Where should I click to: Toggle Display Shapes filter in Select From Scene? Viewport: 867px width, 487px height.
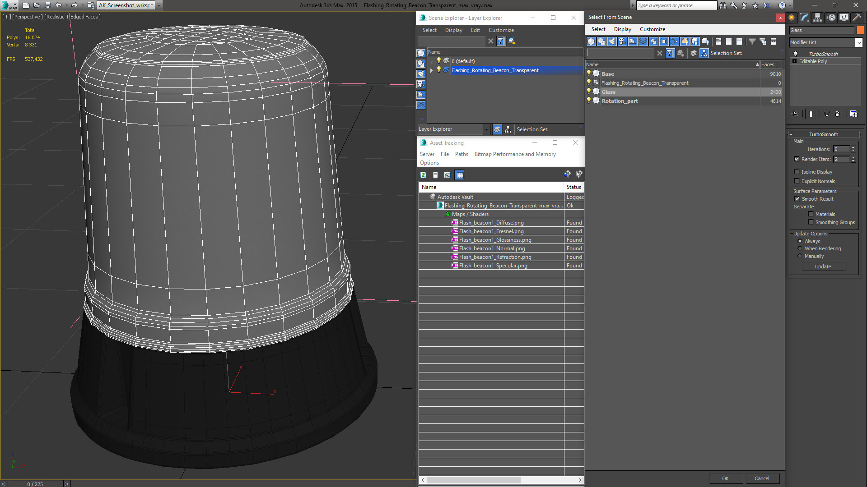[601, 41]
